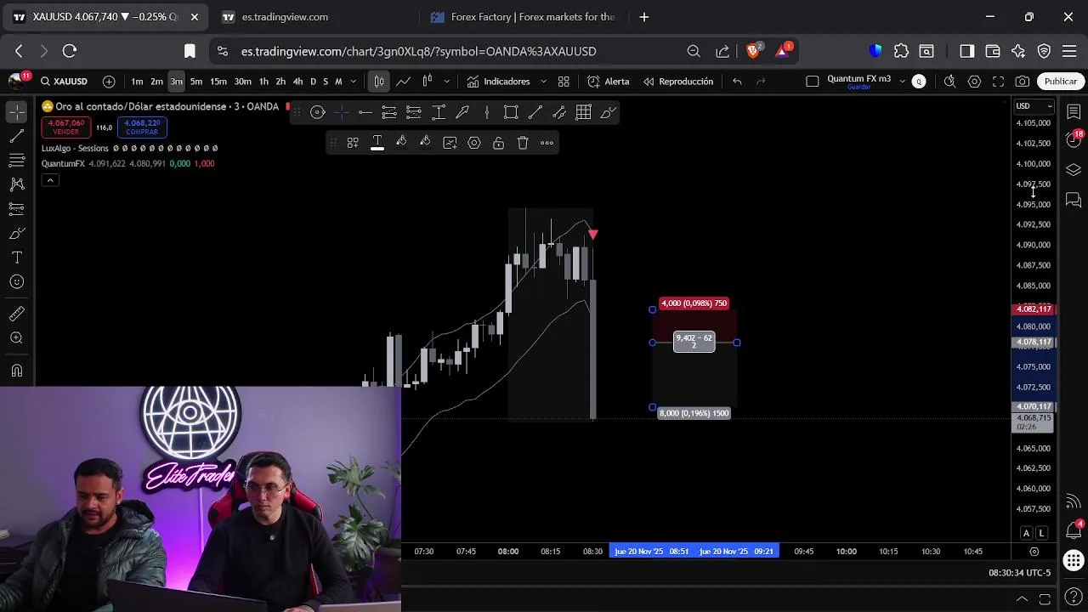Open quick search lightning icon

(949, 82)
